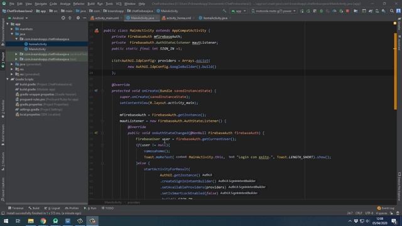The height and width of the screenshot is (226, 402).
Task: Open the Tools menu
Action: (x=109, y=4)
